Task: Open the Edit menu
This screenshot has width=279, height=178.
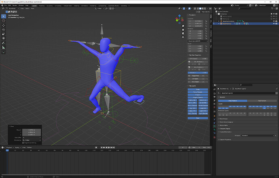Action: pyautogui.click(x=10, y=6)
